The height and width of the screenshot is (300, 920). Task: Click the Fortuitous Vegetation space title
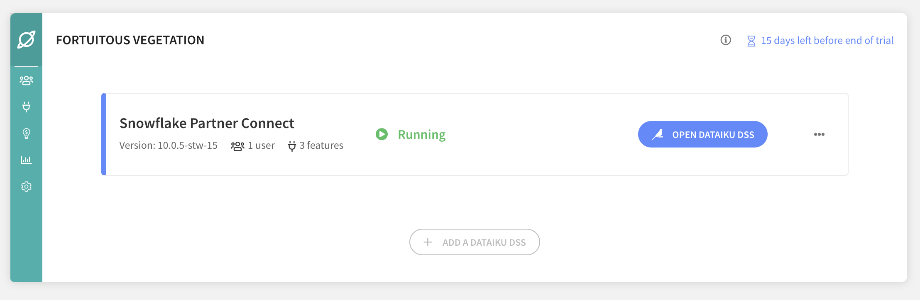tap(130, 40)
